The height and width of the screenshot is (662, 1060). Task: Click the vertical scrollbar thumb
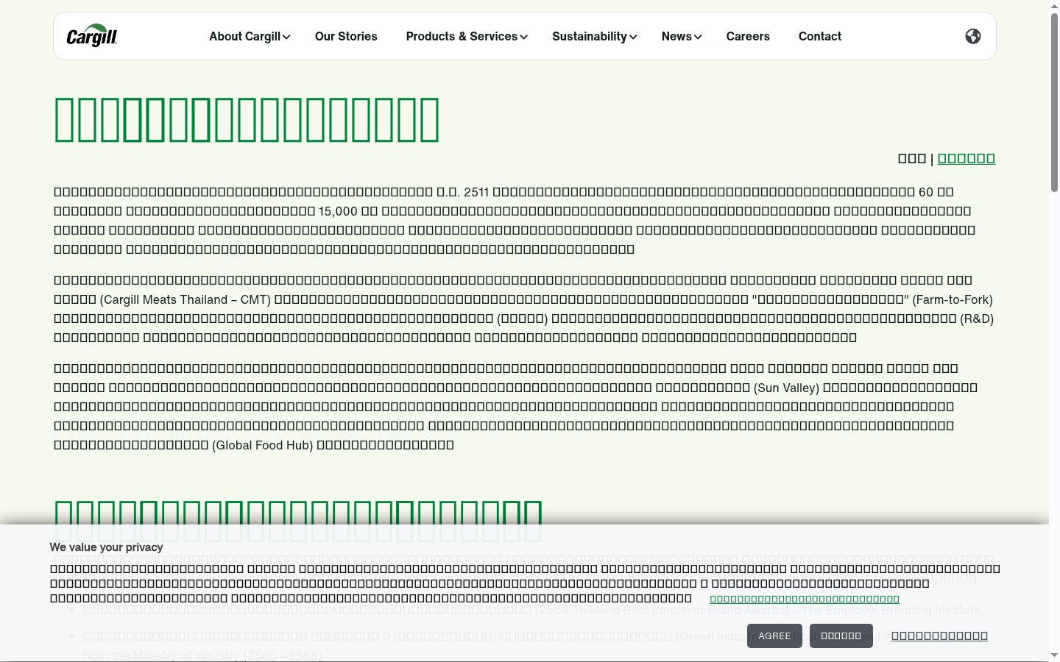coord(1054,103)
